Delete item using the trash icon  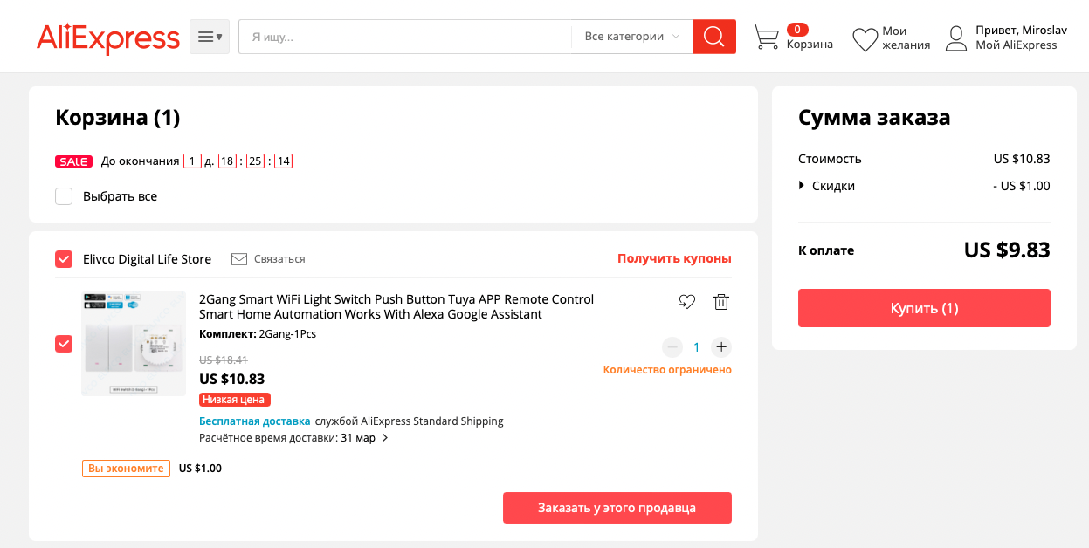click(x=721, y=302)
